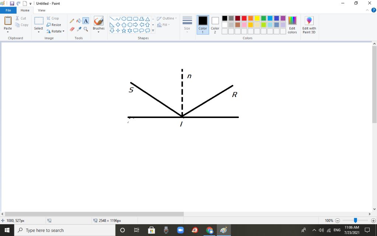Viewport: 377px width, 236px height.
Task: Open Edit with Paint 3D
Action: (x=309, y=25)
